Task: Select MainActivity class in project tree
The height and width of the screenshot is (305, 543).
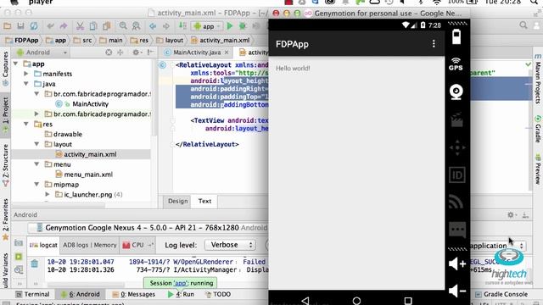Action: coord(90,103)
